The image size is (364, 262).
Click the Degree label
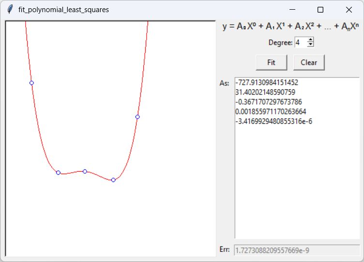280,43
